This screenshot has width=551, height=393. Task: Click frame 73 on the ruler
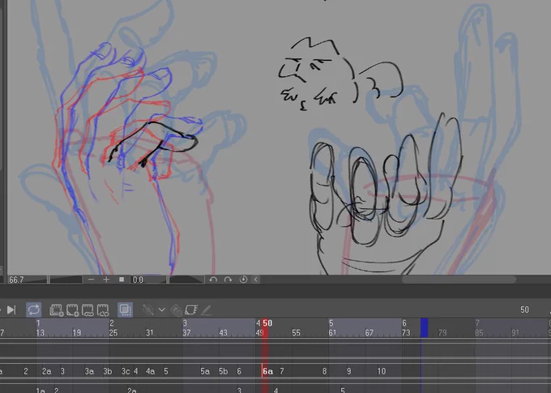pyautogui.click(x=406, y=332)
